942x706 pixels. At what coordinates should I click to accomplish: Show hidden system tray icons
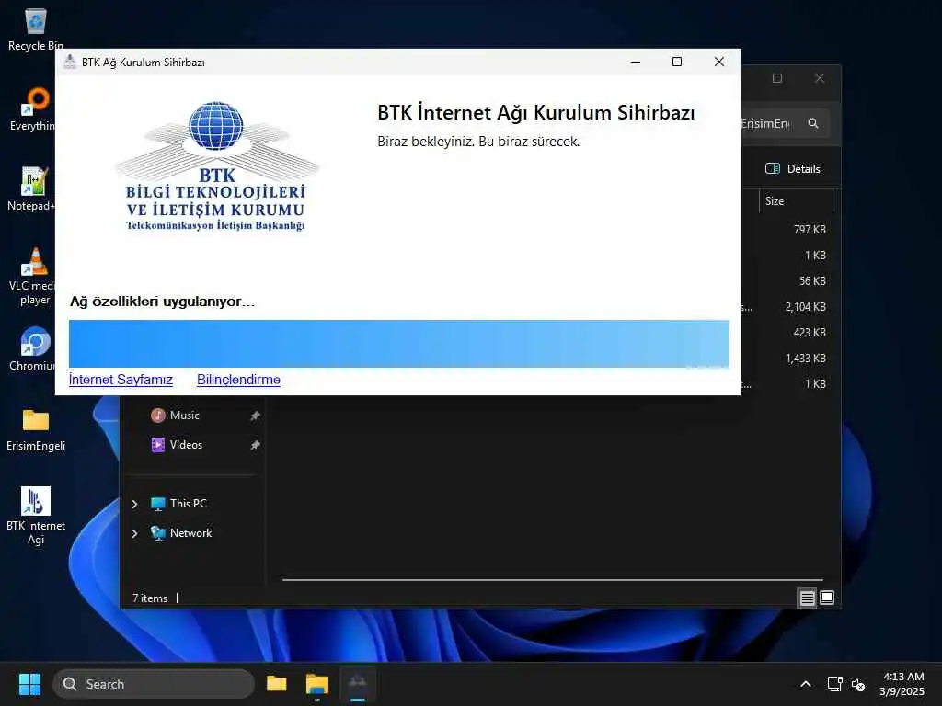tap(806, 684)
